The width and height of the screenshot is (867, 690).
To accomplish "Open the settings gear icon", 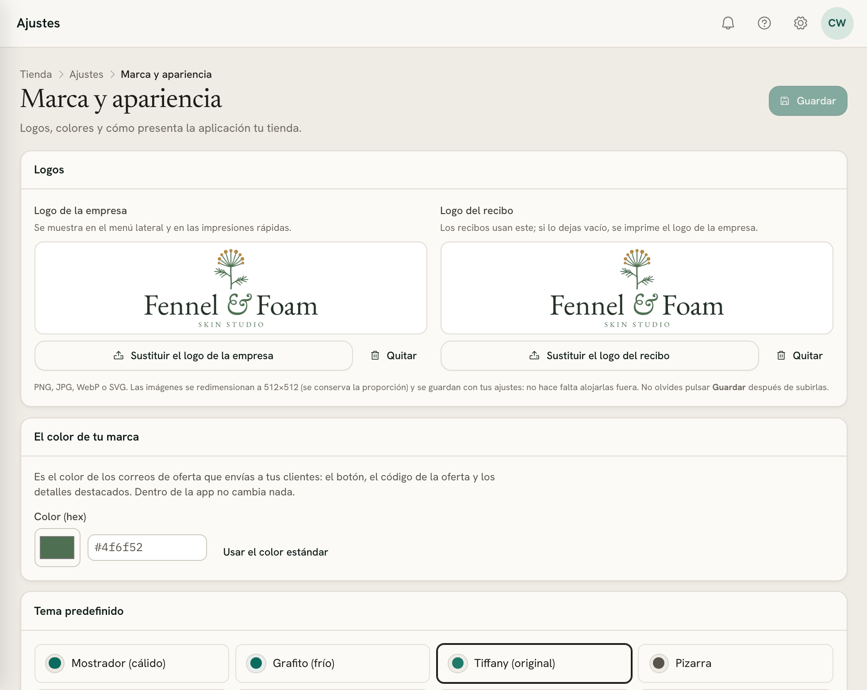I will (x=800, y=23).
